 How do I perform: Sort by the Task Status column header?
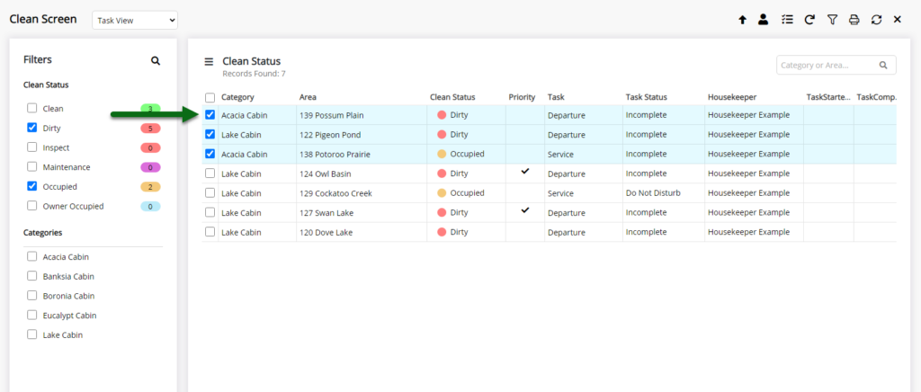pyautogui.click(x=646, y=97)
